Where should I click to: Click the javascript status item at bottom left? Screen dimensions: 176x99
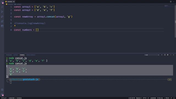tap(11, 98)
